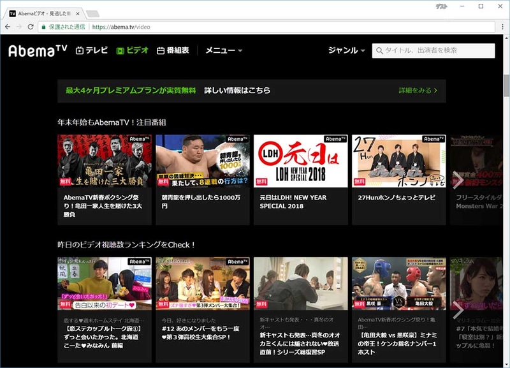Viewport: 510px width, 368px height.
Task: Click Abema badge on 27Hun thumbnail
Action: (x=433, y=139)
